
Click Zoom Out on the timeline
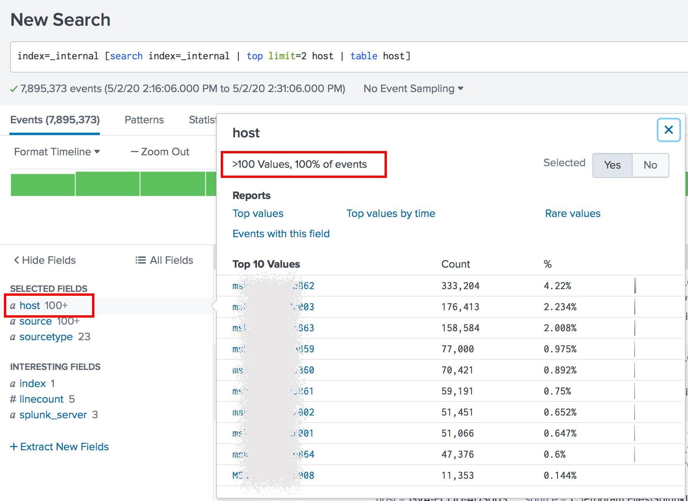(x=160, y=152)
